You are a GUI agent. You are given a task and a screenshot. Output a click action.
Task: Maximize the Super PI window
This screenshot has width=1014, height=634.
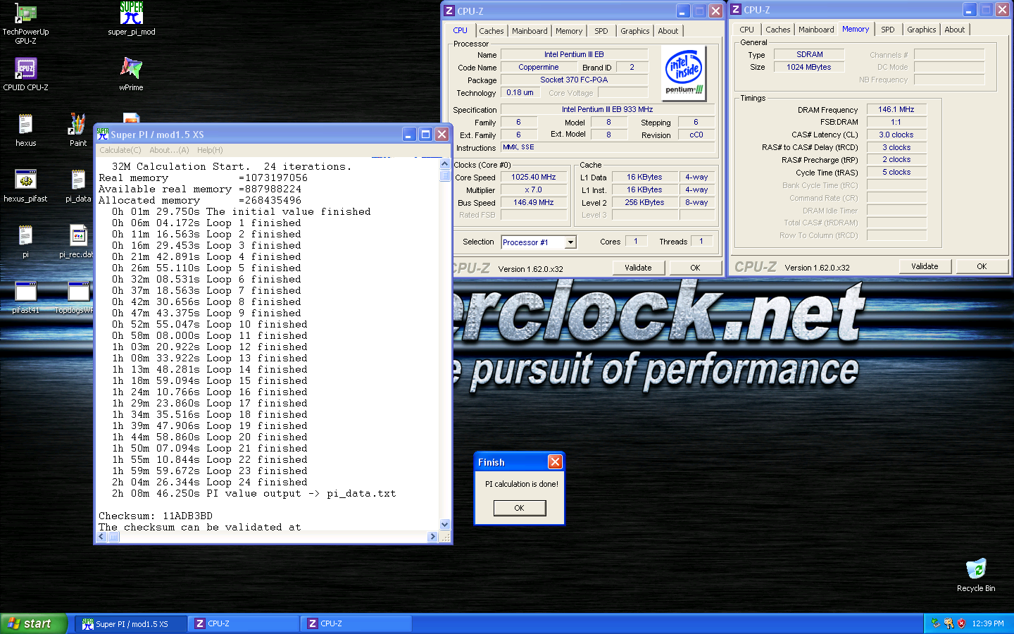pyautogui.click(x=425, y=134)
